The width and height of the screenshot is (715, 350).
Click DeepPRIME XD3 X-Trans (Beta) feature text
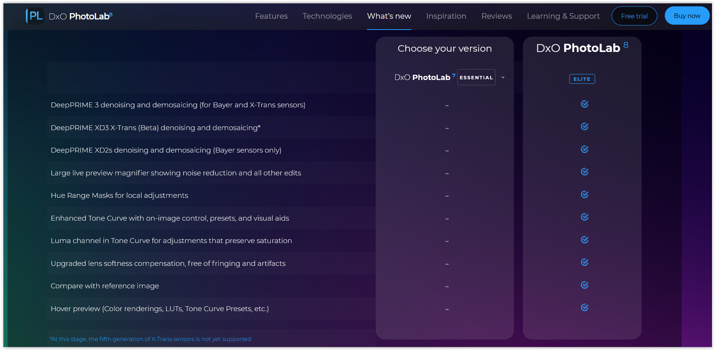[x=155, y=128]
